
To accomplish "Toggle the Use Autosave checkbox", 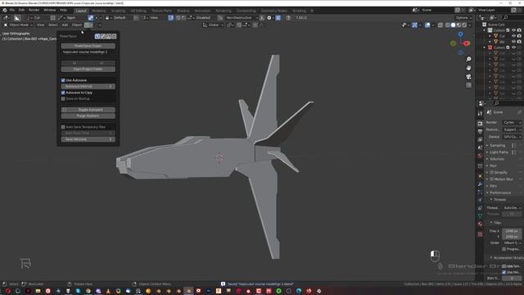I will pyautogui.click(x=63, y=80).
